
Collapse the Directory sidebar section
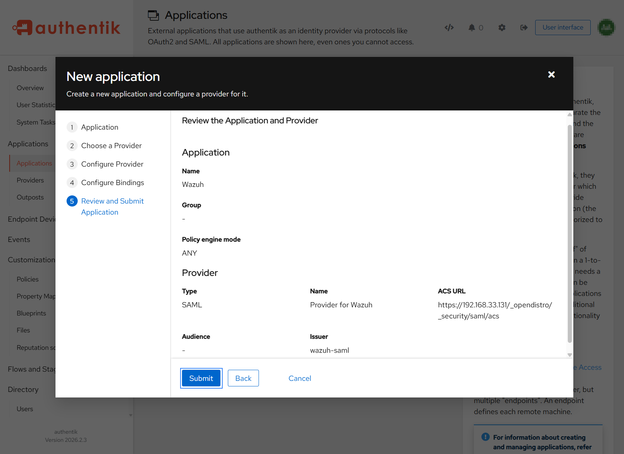(x=23, y=390)
